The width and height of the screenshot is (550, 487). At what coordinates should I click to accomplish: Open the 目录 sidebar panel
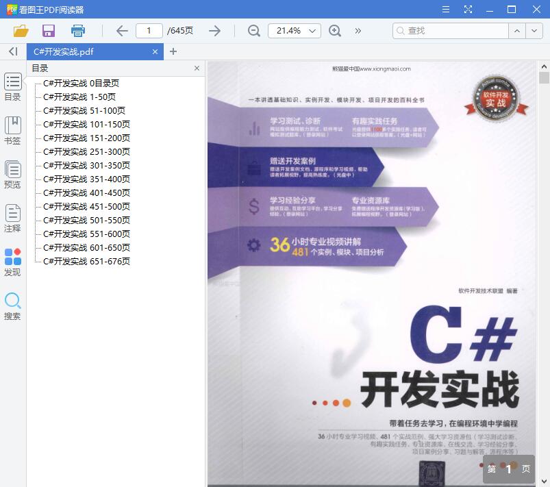click(12, 87)
